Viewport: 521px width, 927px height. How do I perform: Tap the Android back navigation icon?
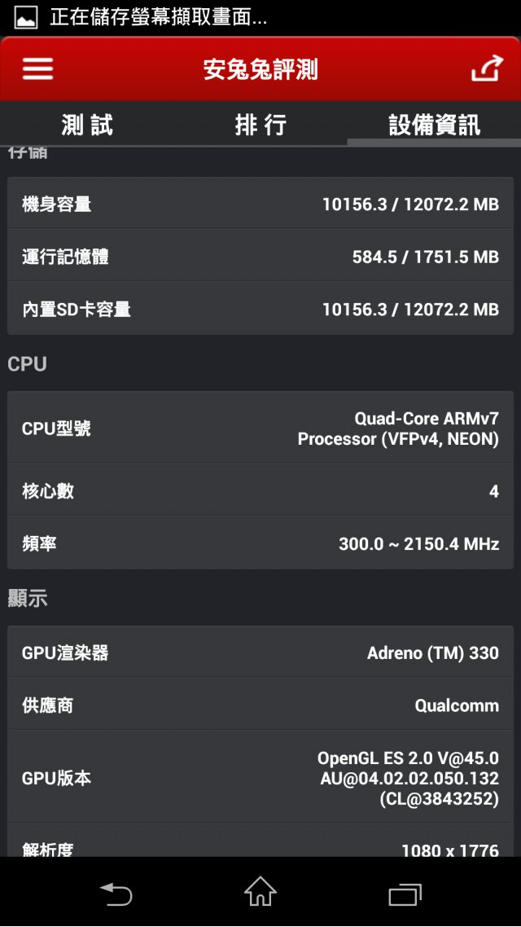click(x=116, y=894)
